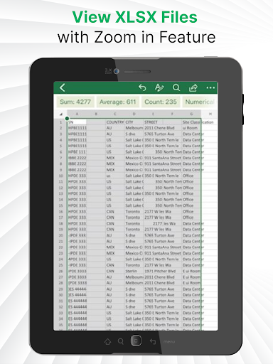273x364 pixels.
Task: Select Office cell in row 17
Action: tap(191, 218)
